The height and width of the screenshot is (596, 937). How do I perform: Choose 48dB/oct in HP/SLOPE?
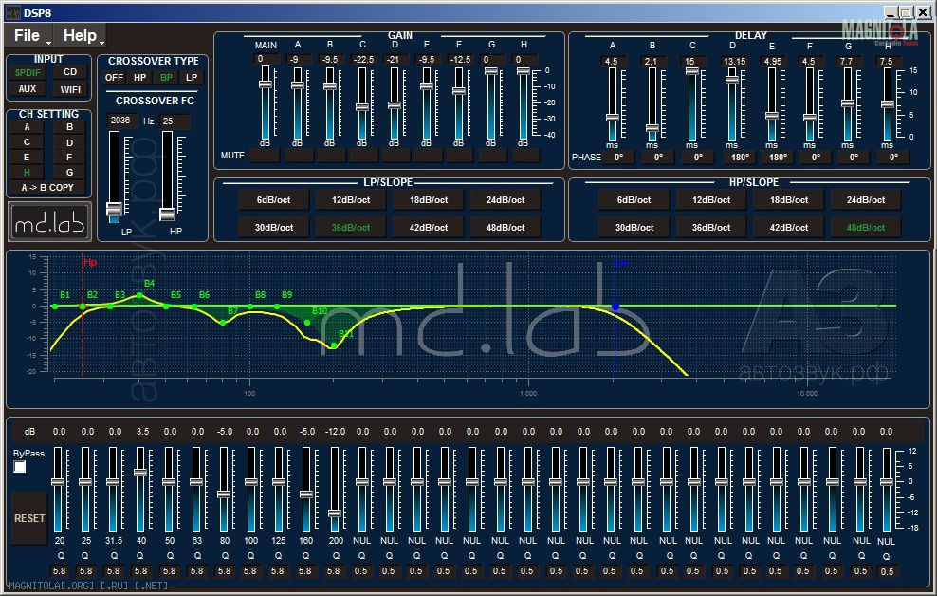coord(866,227)
